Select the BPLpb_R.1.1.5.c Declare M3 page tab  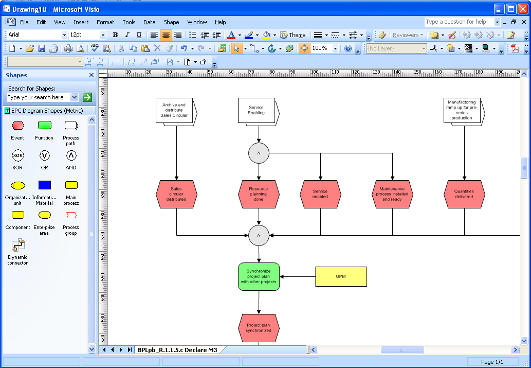[x=177, y=349]
